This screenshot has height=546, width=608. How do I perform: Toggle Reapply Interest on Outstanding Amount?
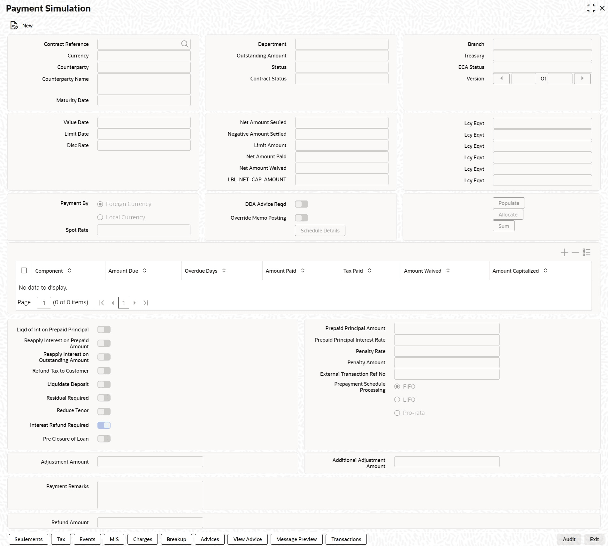pos(104,357)
